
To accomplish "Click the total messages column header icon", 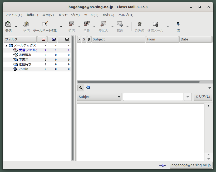I will (67, 39).
